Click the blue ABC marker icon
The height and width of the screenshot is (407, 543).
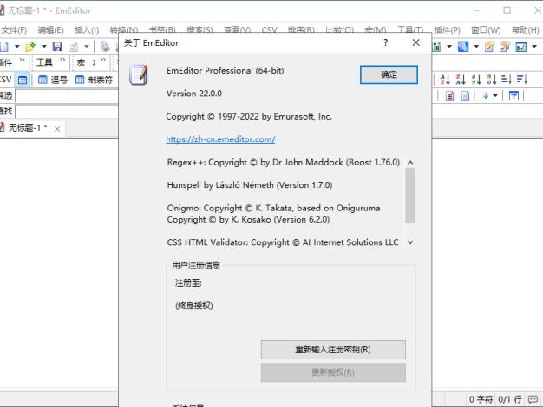[x=463, y=47]
